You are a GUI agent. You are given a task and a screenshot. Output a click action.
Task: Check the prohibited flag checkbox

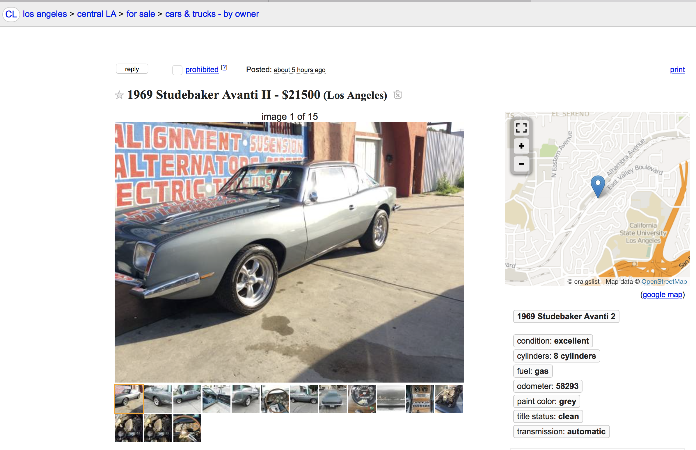tap(177, 70)
